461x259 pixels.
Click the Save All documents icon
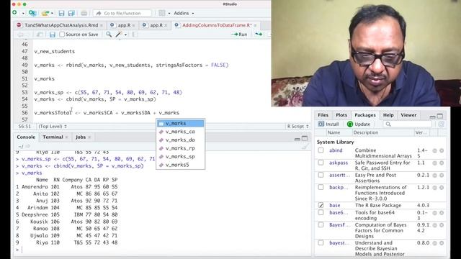[71, 13]
